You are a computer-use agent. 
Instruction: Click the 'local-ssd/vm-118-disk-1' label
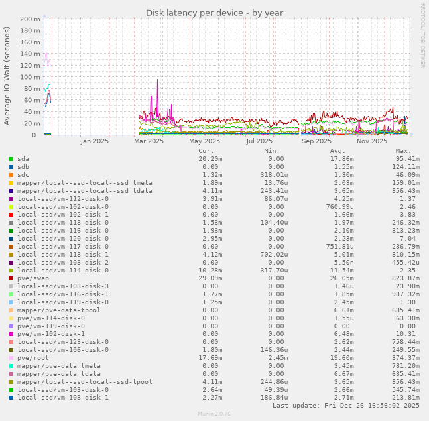pos(63,254)
